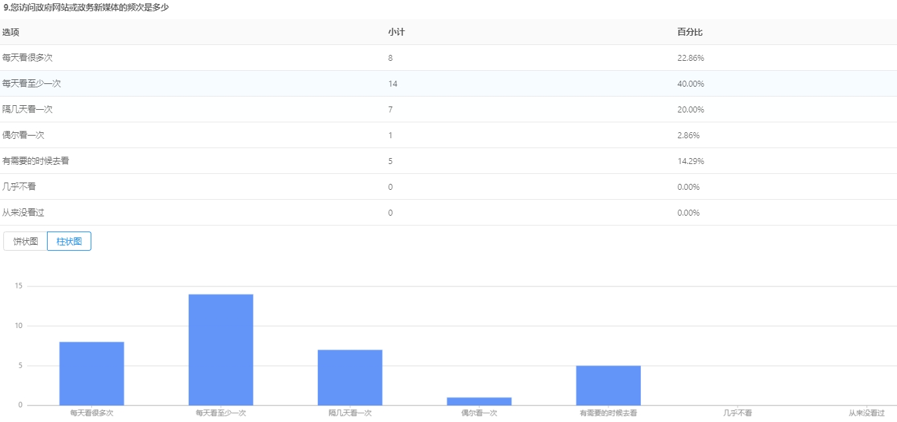Image resolution: width=897 pixels, height=422 pixels.
Task: Select the 隔几天看一次 bar in chart
Action: click(x=350, y=377)
